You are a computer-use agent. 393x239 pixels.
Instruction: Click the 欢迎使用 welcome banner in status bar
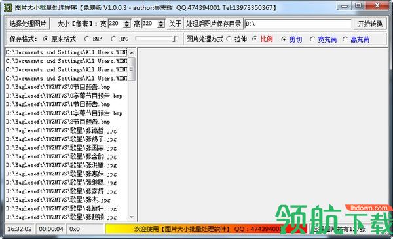[206, 229]
